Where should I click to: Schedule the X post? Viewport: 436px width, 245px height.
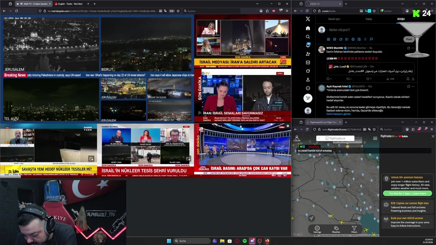pos(359,39)
